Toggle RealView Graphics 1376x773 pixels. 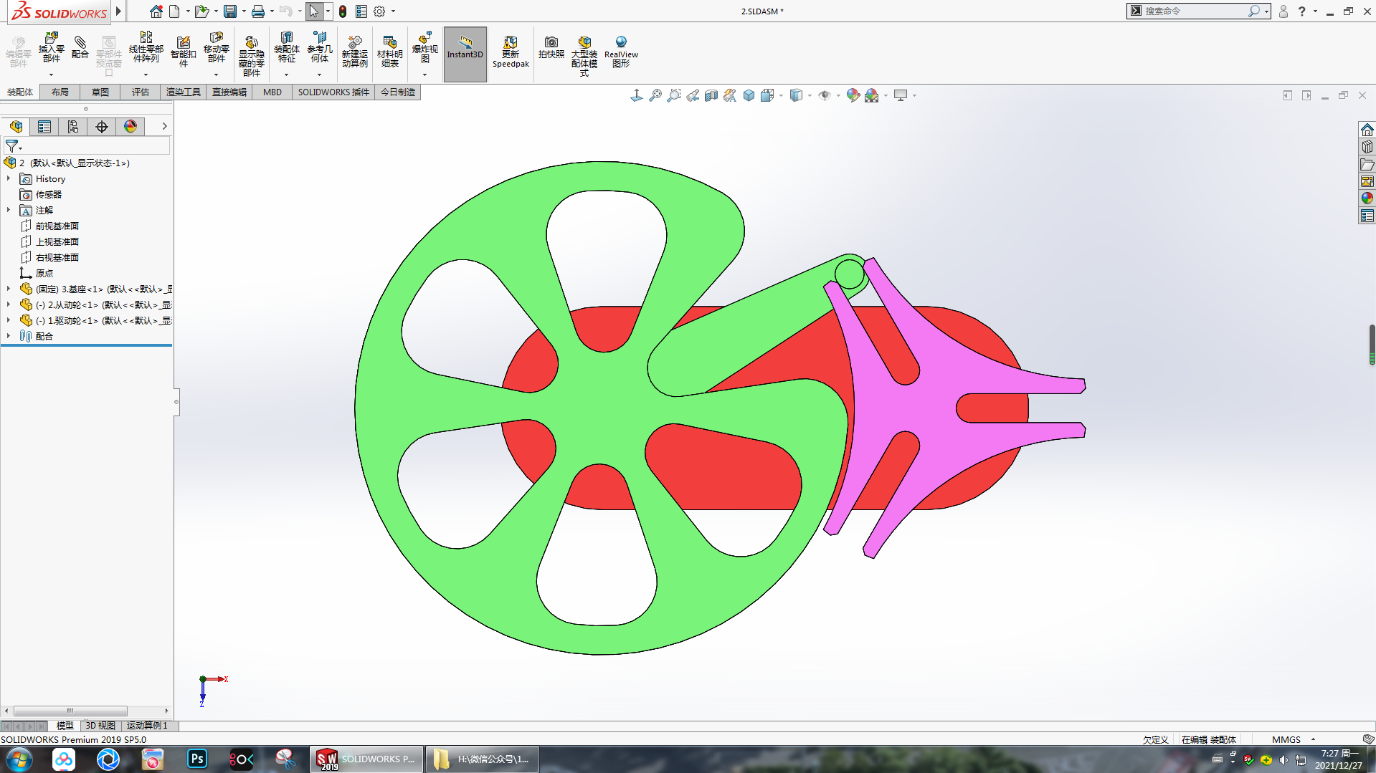[x=621, y=52]
